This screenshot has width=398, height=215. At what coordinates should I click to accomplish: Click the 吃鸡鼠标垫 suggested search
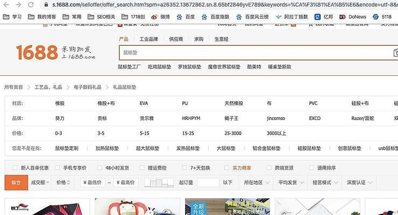point(159,67)
